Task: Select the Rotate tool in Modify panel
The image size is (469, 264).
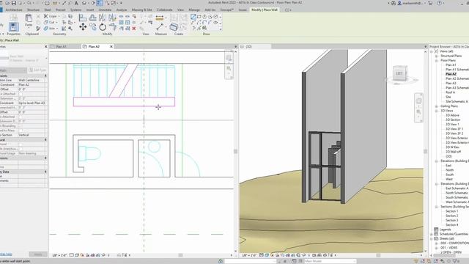Action: [103, 27]
